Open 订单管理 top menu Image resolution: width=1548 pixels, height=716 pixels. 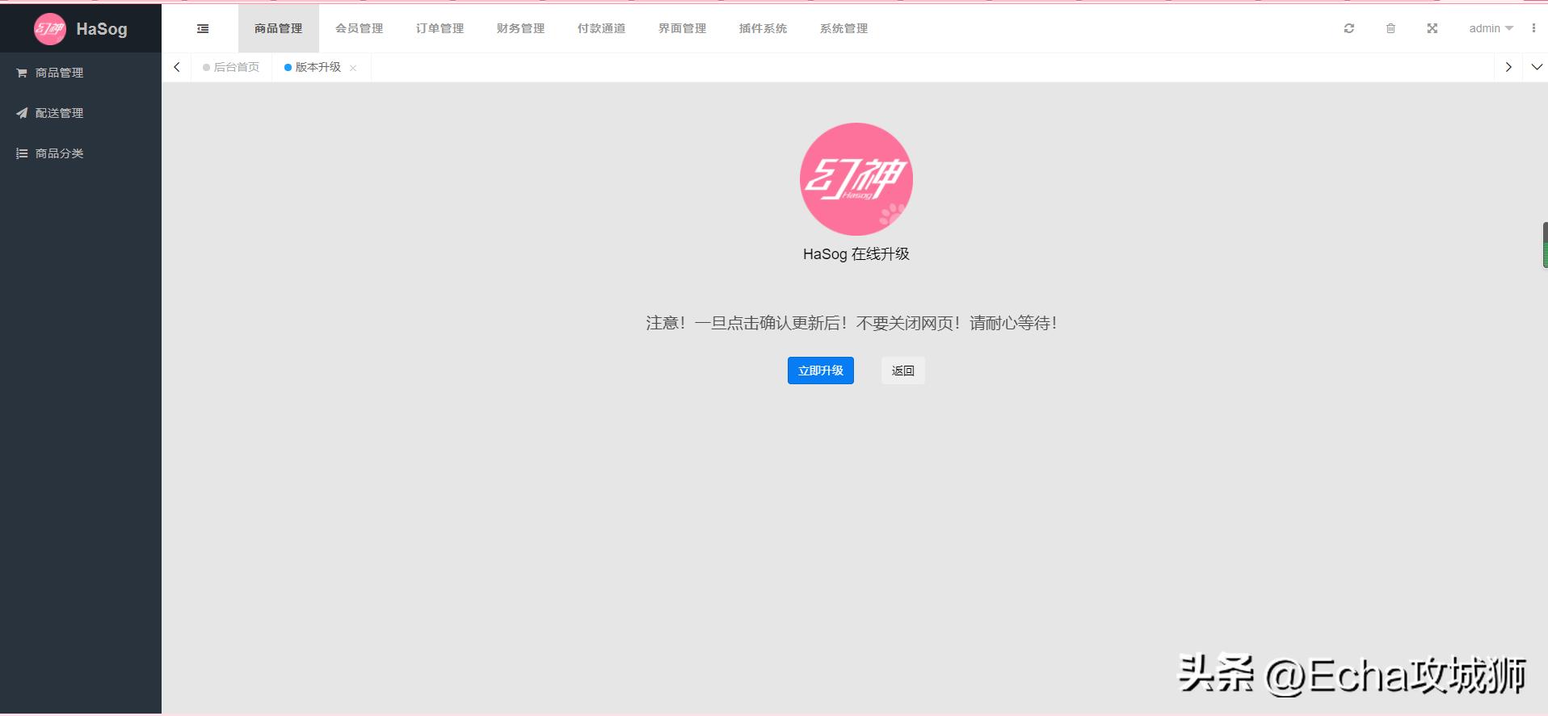pos(440,28)
